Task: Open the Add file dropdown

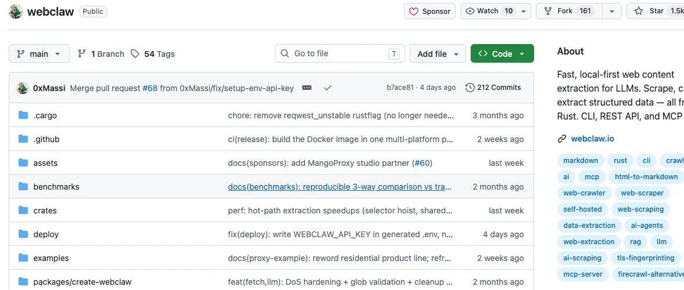Action: (438, 53)
